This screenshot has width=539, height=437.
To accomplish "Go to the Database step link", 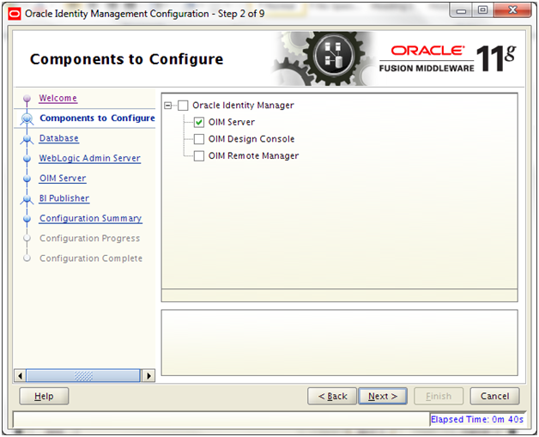I will point(58,138).
